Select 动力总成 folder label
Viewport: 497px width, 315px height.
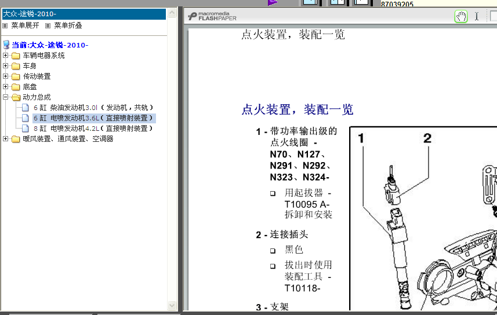point(37,97)
